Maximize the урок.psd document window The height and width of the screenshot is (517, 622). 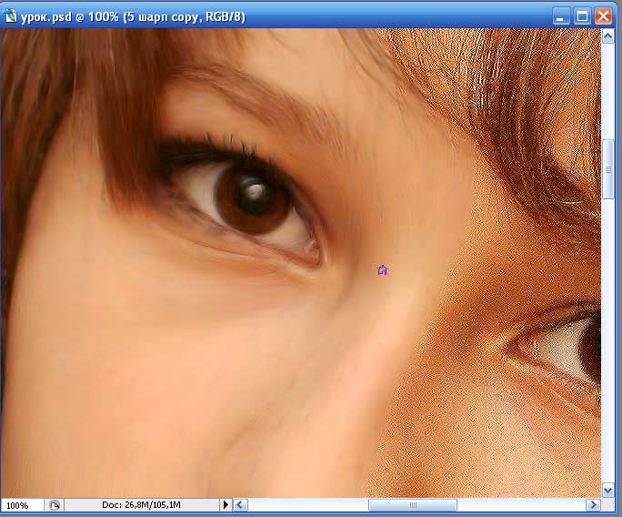click(582, 16)
